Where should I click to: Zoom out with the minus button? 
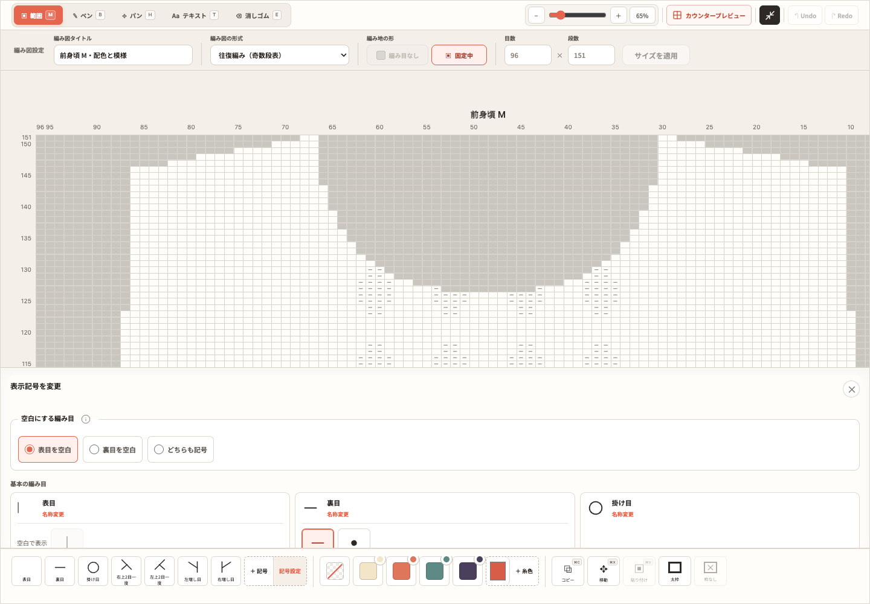(536, 16)
